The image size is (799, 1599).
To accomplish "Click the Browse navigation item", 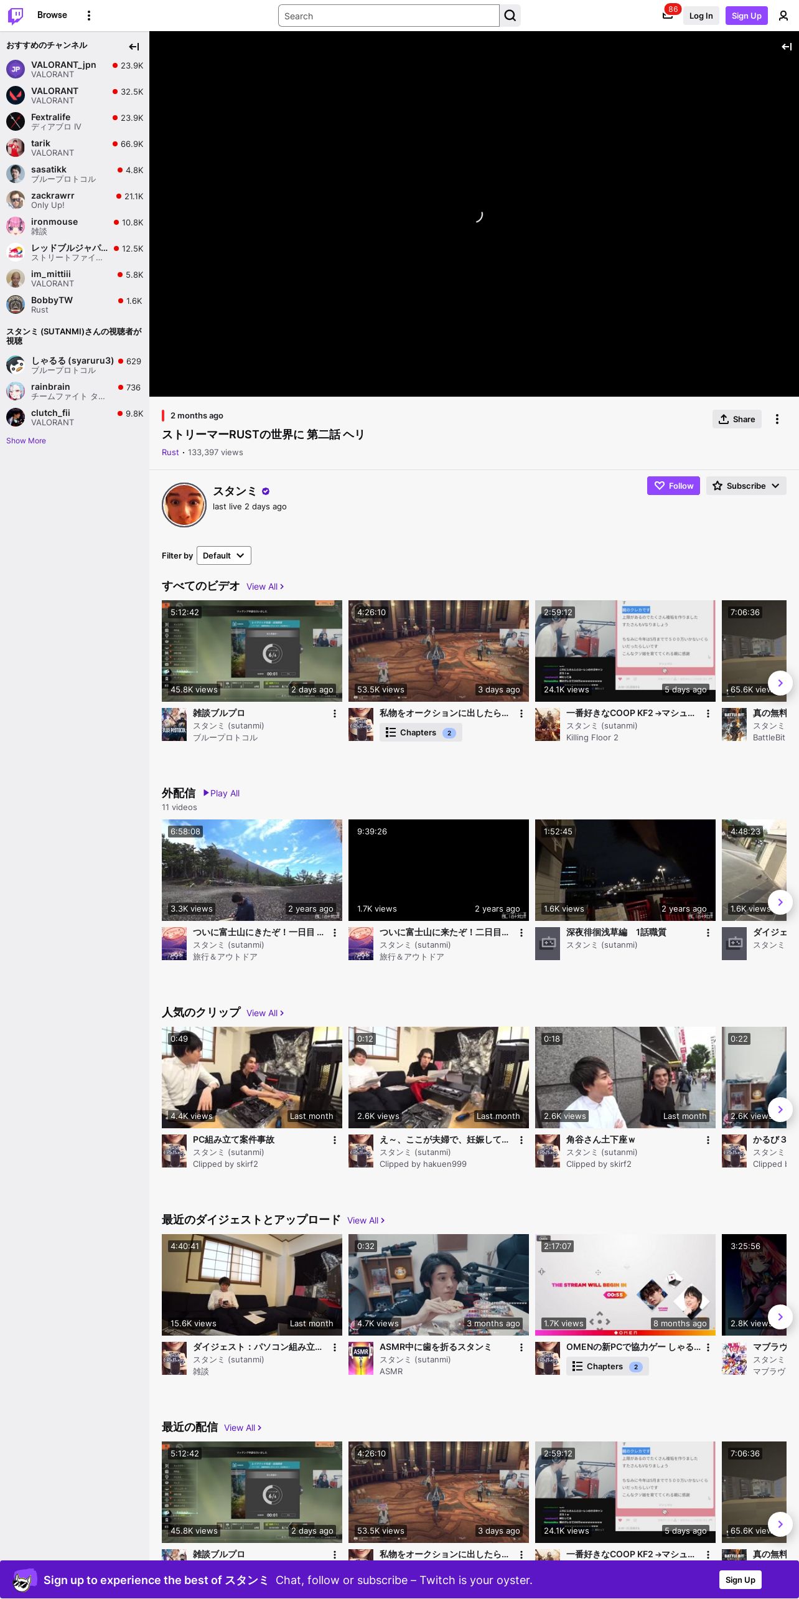I will click(x=52, y=15).
